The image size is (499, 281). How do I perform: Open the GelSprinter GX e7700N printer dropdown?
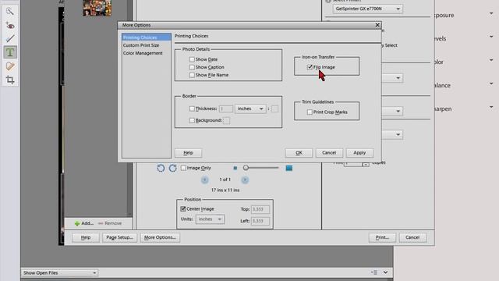pos(368,9)
